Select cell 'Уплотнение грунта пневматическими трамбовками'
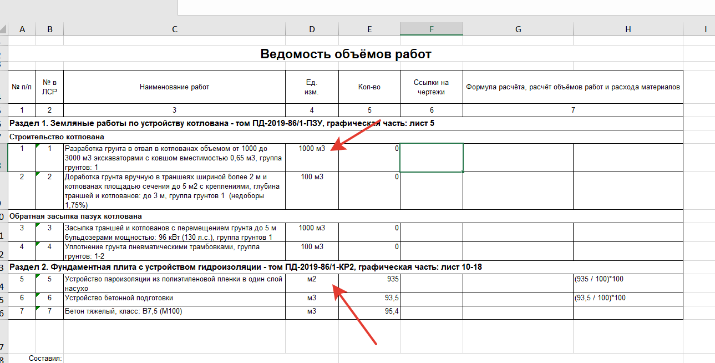This screenshot has width=715, height=363. (175, 251)
